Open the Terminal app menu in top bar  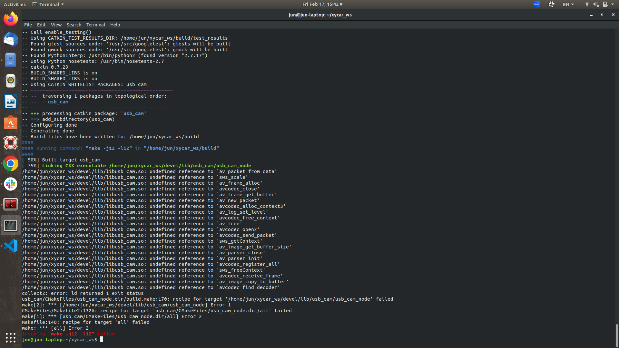(48, 4)
